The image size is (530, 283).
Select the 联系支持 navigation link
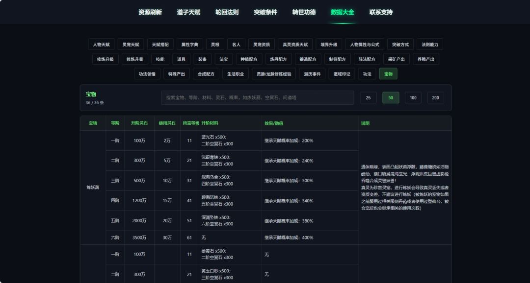pos(381,12)
